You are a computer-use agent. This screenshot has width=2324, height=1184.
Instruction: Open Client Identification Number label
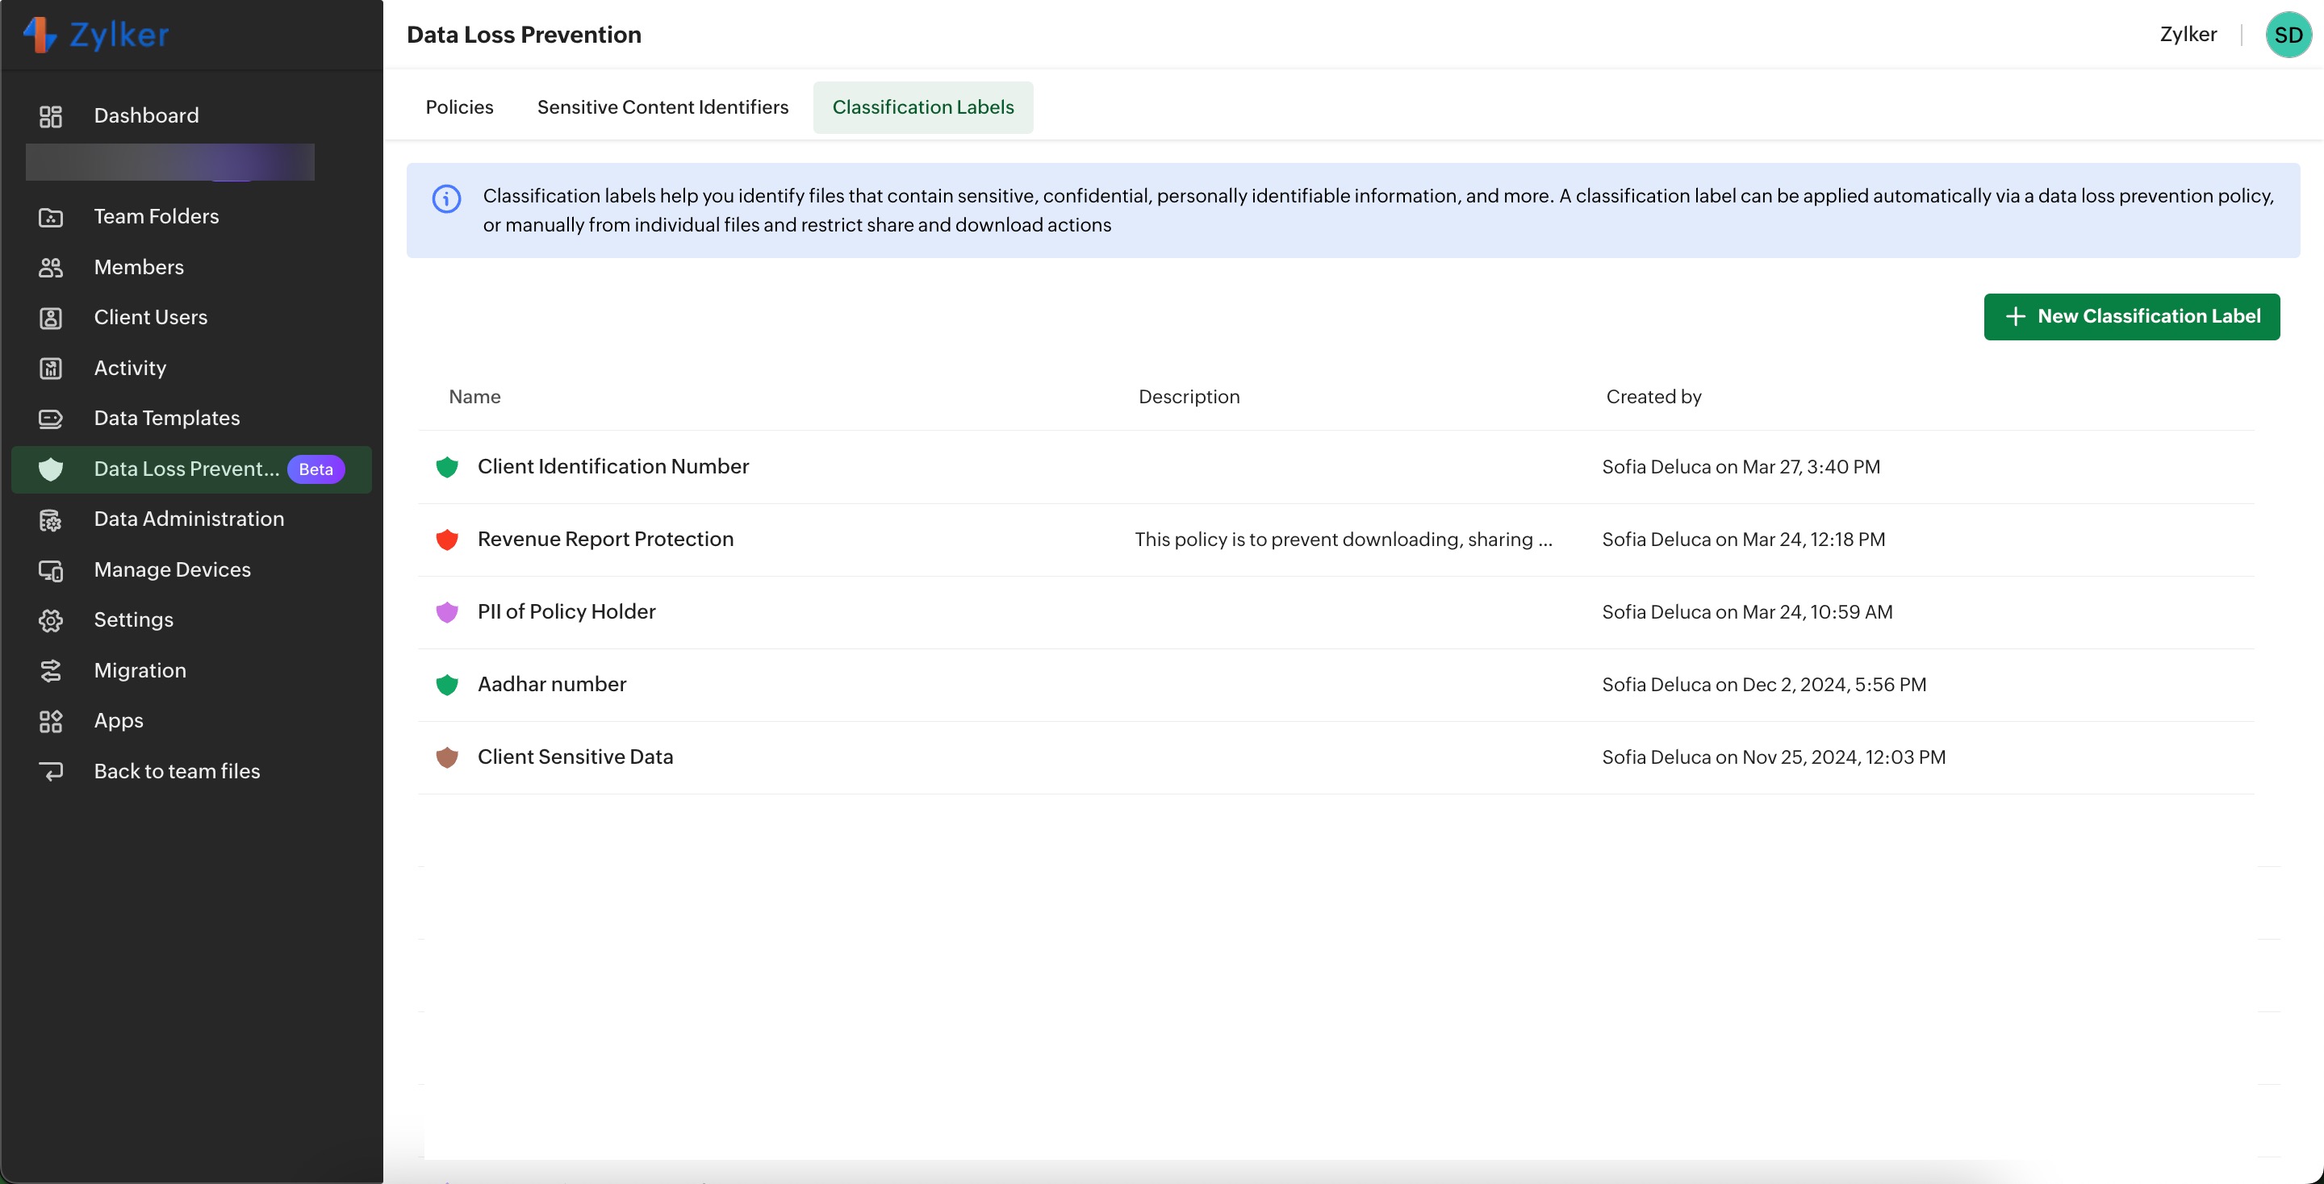coord(612,467)
